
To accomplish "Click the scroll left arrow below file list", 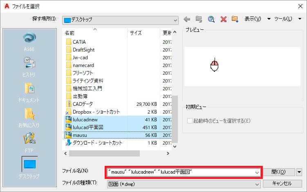I will pos(65,154).
